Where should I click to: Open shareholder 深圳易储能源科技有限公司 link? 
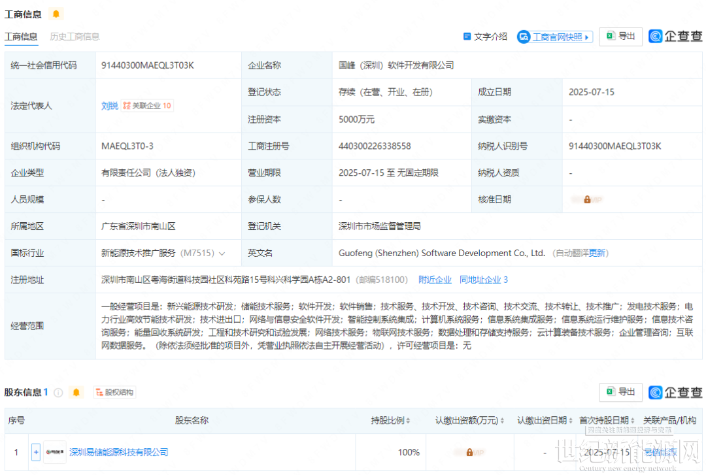(118, 452)
